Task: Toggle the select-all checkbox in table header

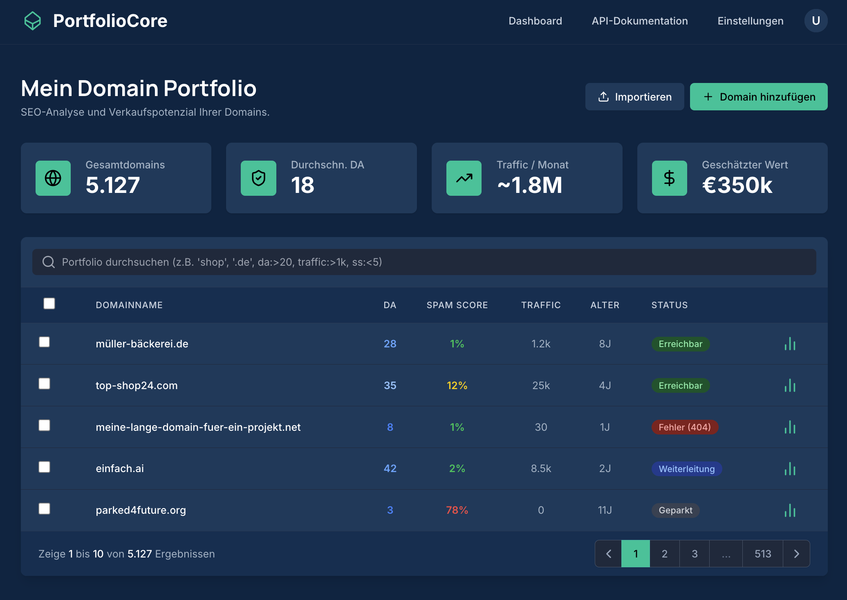Action: pyautogui.click(x=49, y=303)
